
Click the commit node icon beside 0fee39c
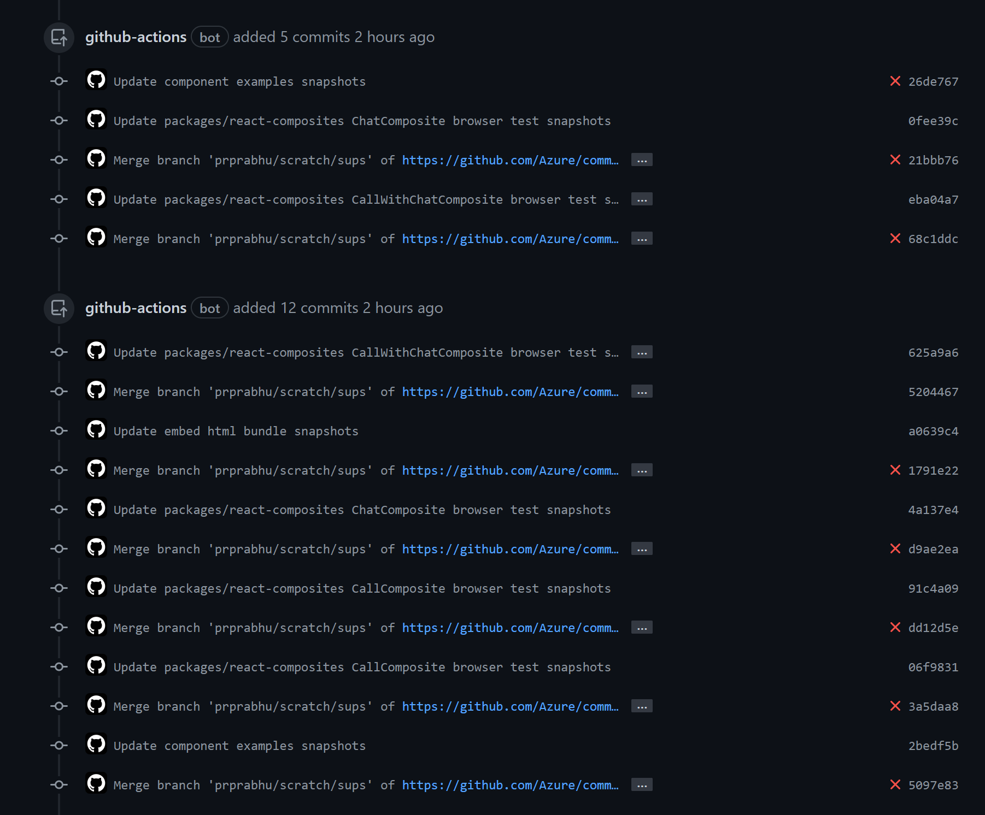pyautogui.click(x=58, y=120)
